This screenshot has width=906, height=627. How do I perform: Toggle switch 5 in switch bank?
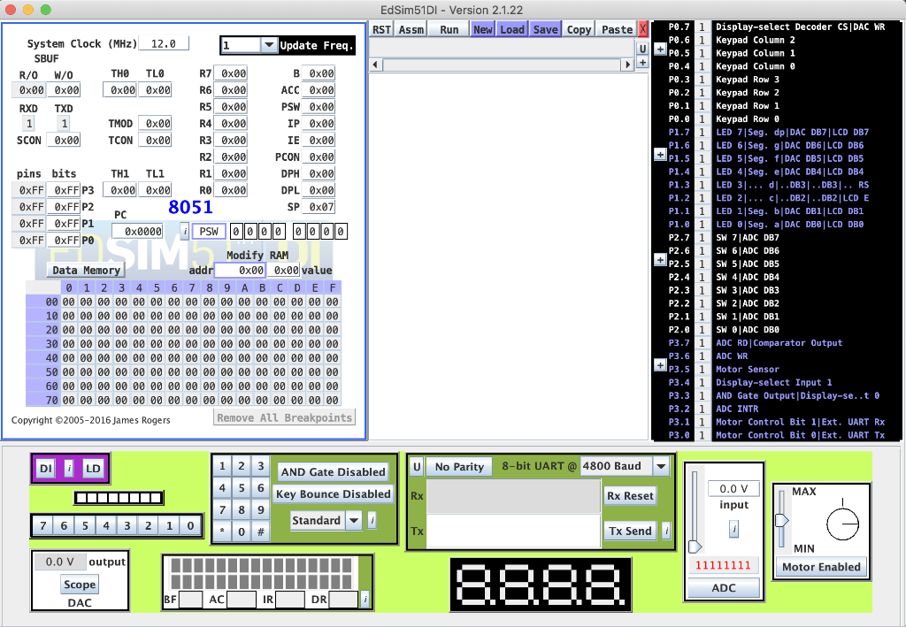[85, 526]
